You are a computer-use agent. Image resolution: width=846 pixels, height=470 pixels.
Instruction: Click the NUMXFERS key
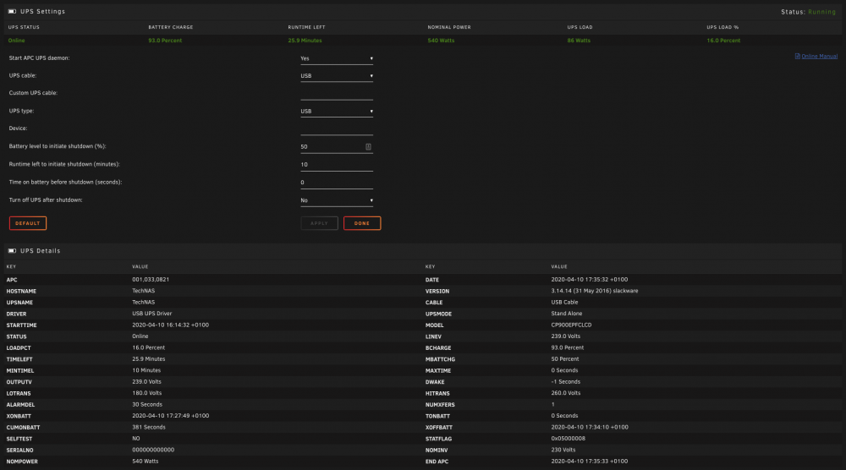click(x=440, y=405)
